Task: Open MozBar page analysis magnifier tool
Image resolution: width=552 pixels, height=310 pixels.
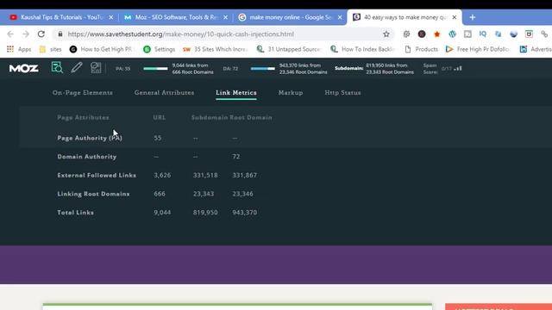Action: (57, 67)
